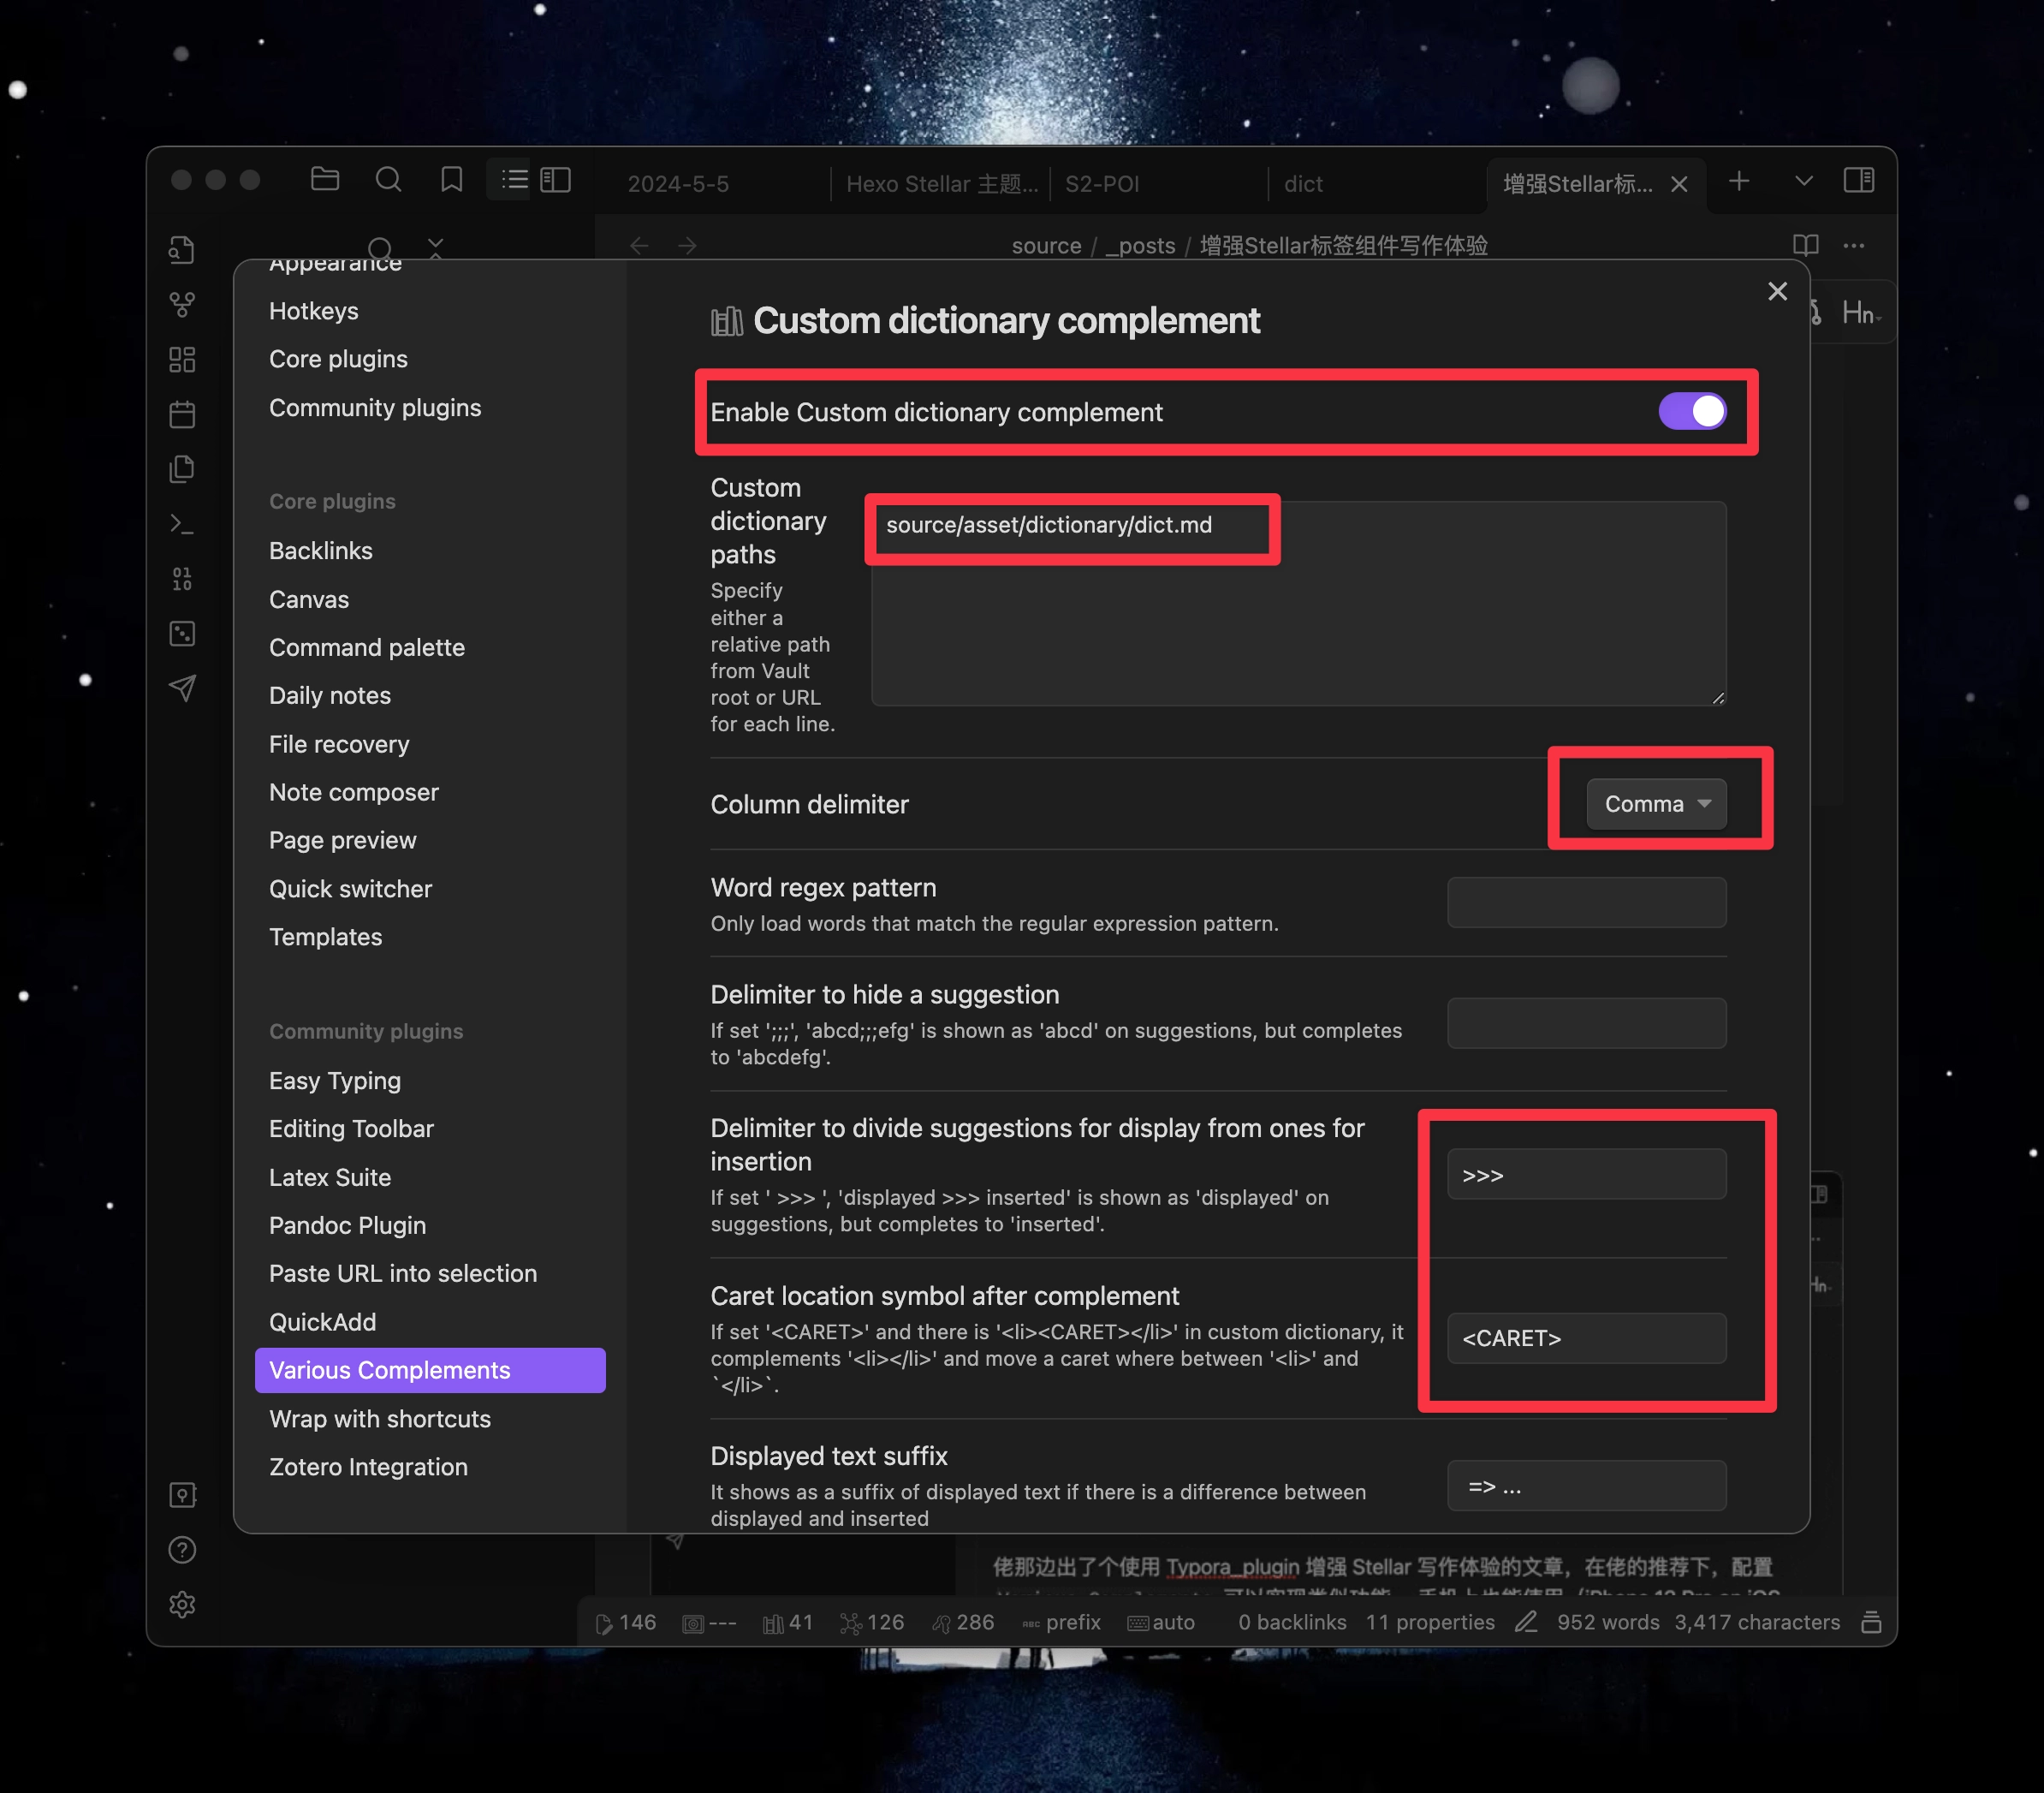Open bookmarks panel icon
Viewport: 2044px width, 1793px height.
pos(452,180)
